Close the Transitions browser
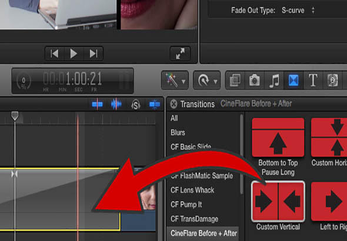This screenshot has width=347, height=241. pyautogui.click(x=174, y=104)
